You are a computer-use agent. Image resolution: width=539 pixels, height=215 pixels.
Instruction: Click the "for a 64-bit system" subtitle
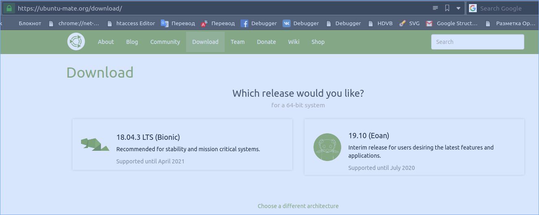point(298,105)
